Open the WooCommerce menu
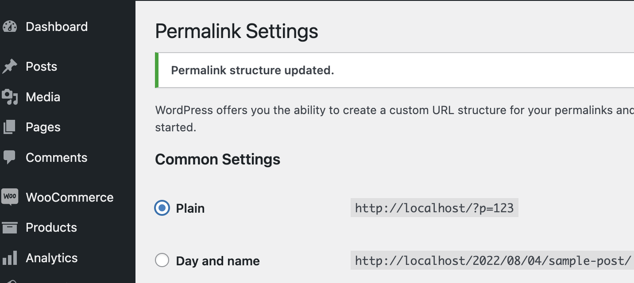Viewport: 634px width, 283px height. coord(70,197)
